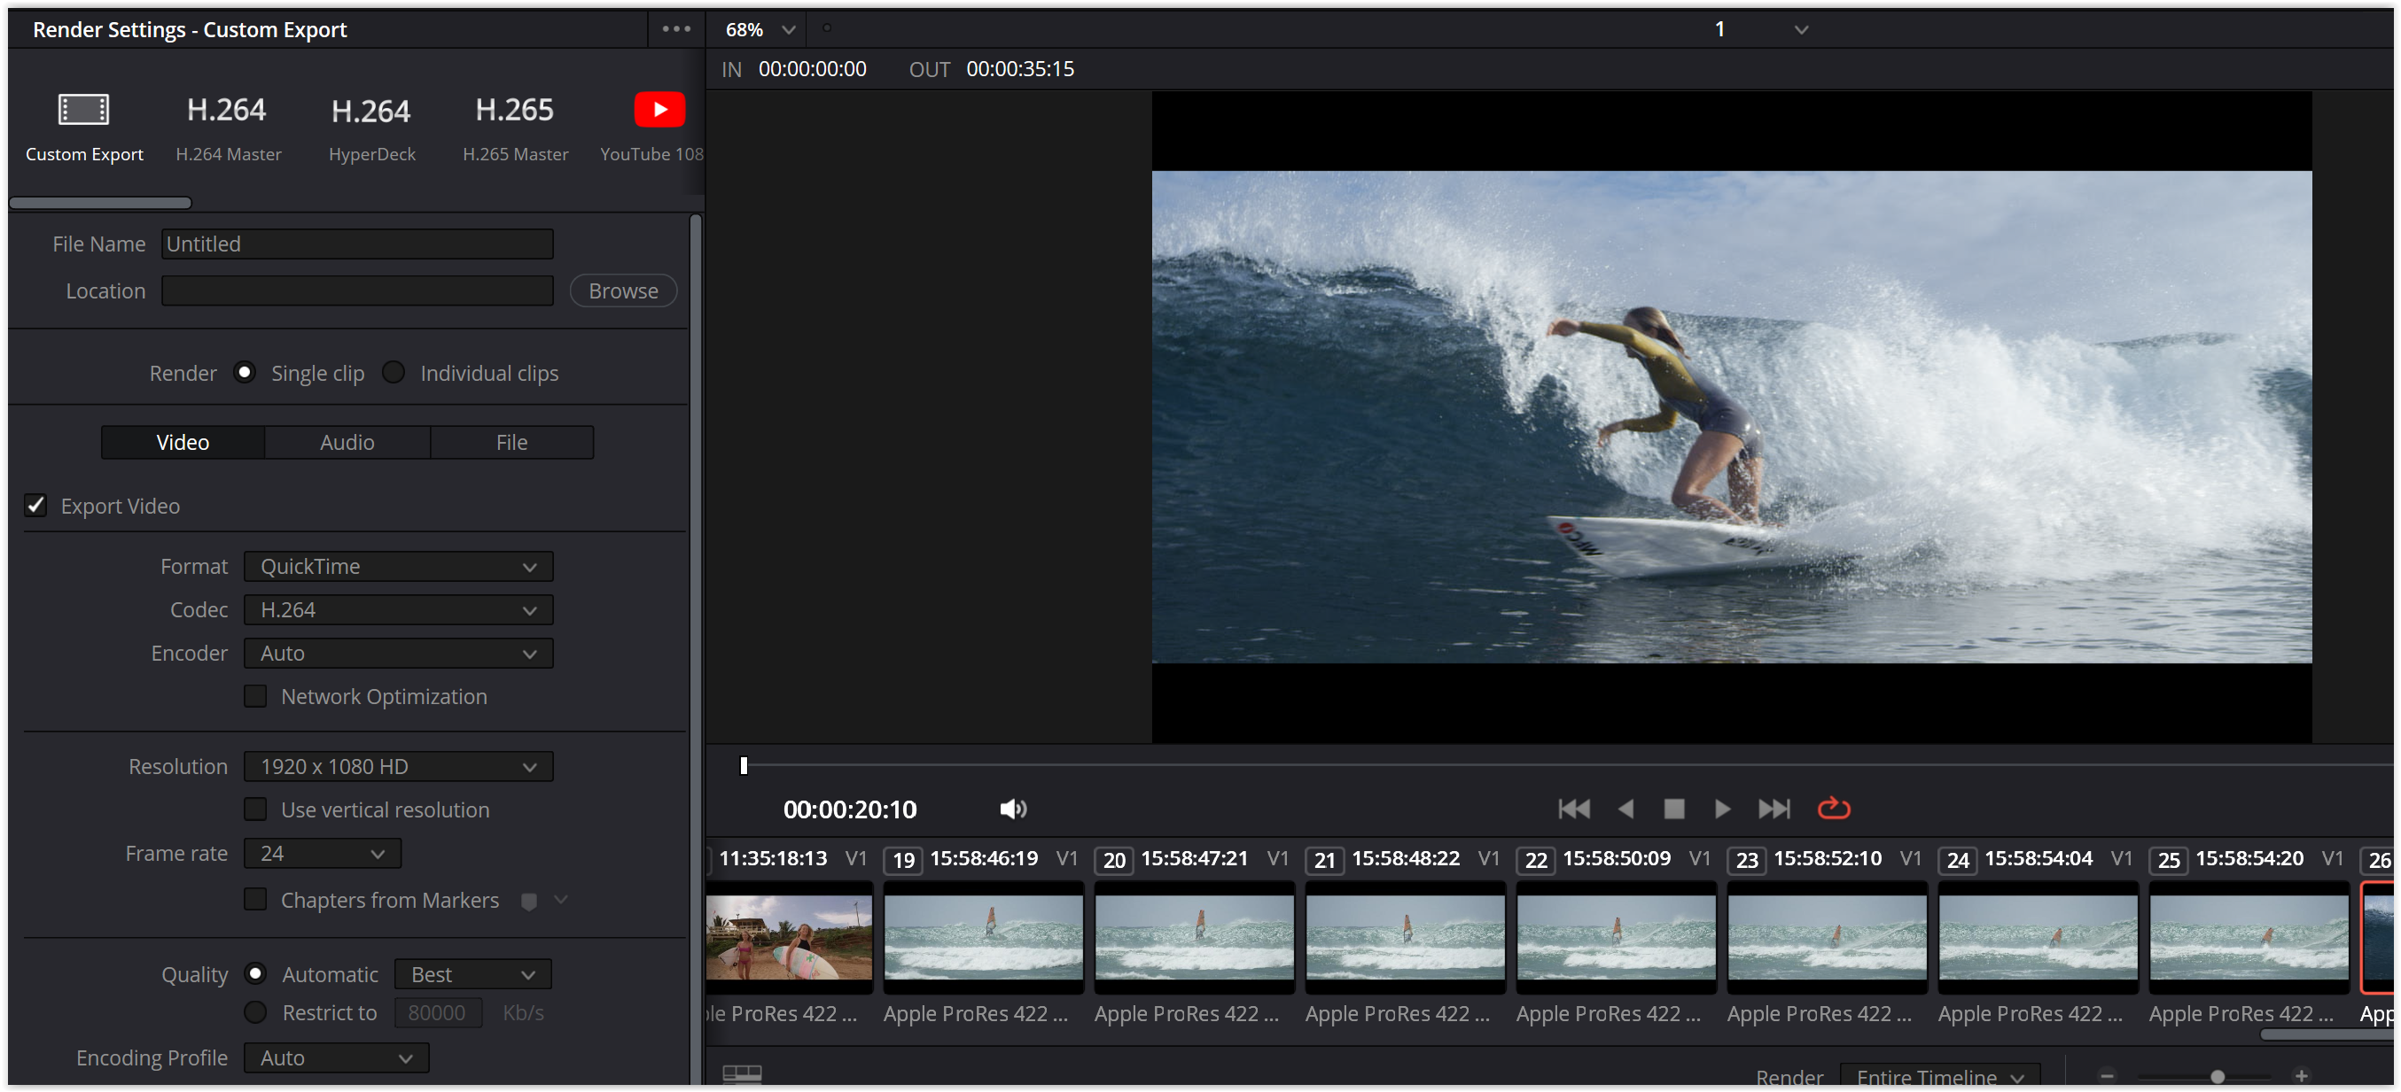Select the Individual clips render option
Screen dimensions: 2401x1092
[x=394, y=373]
